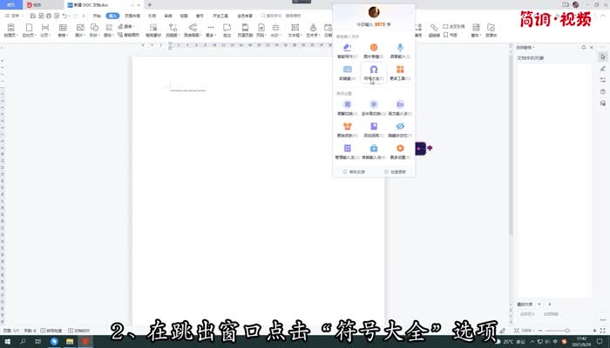Toggle 全半角切换 full/half width
Viewport: 610px width, 348px height.
point(373,106)
